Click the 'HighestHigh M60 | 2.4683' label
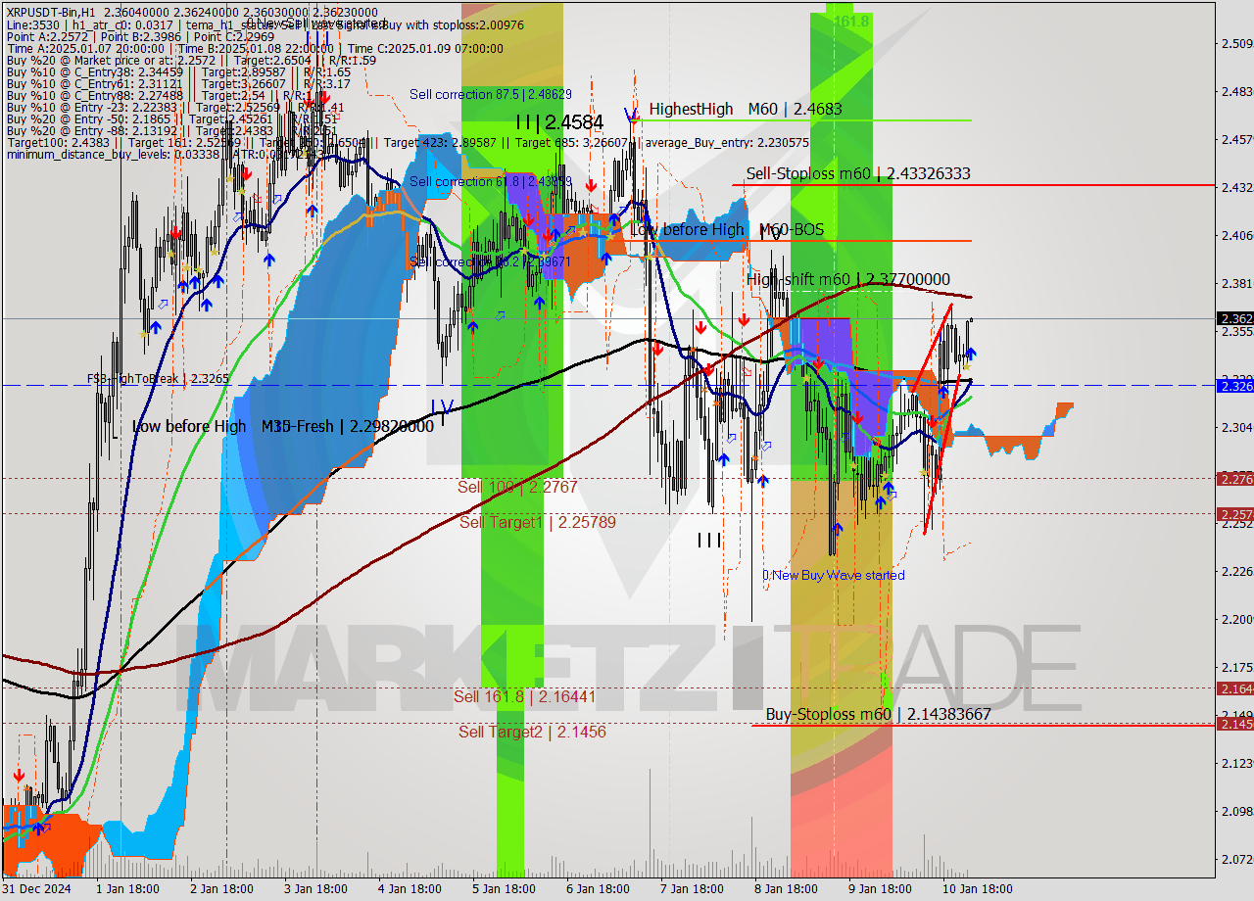 (x=746, y=109)
